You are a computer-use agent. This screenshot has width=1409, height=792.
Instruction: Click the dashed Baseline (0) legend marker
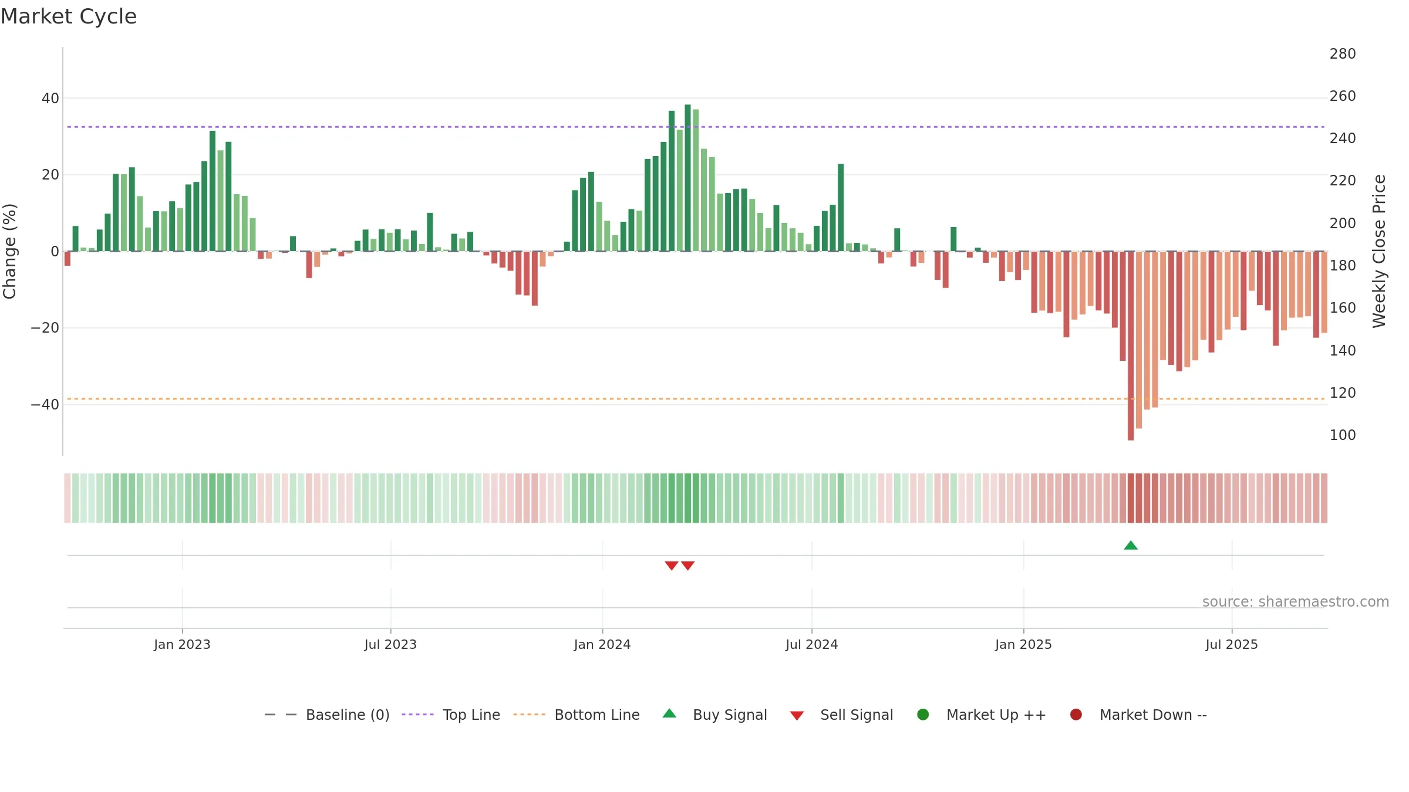[281, 715]
